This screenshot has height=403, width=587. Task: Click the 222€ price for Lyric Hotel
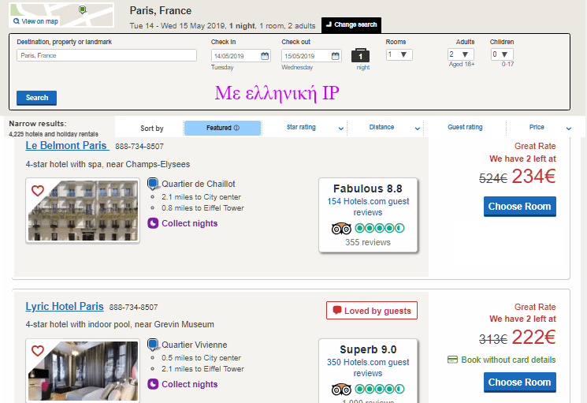pos(534,337)
